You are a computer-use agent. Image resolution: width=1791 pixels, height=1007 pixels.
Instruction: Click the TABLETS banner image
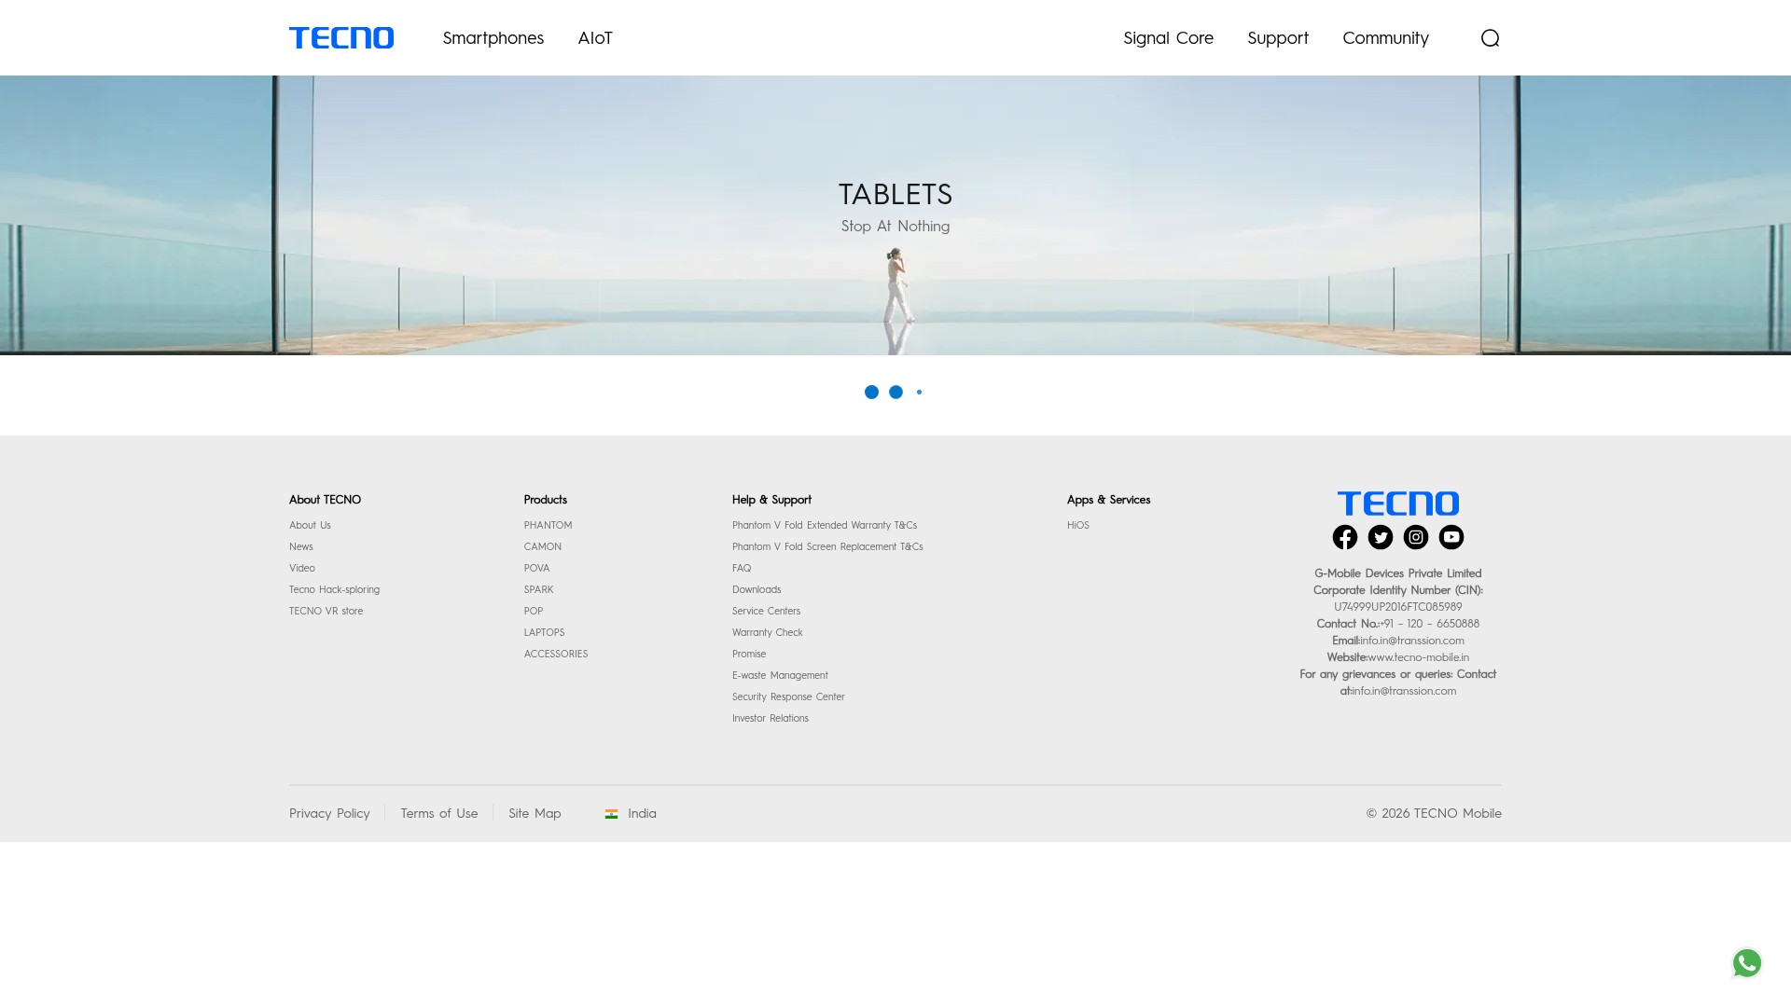[x=895, y=215]
